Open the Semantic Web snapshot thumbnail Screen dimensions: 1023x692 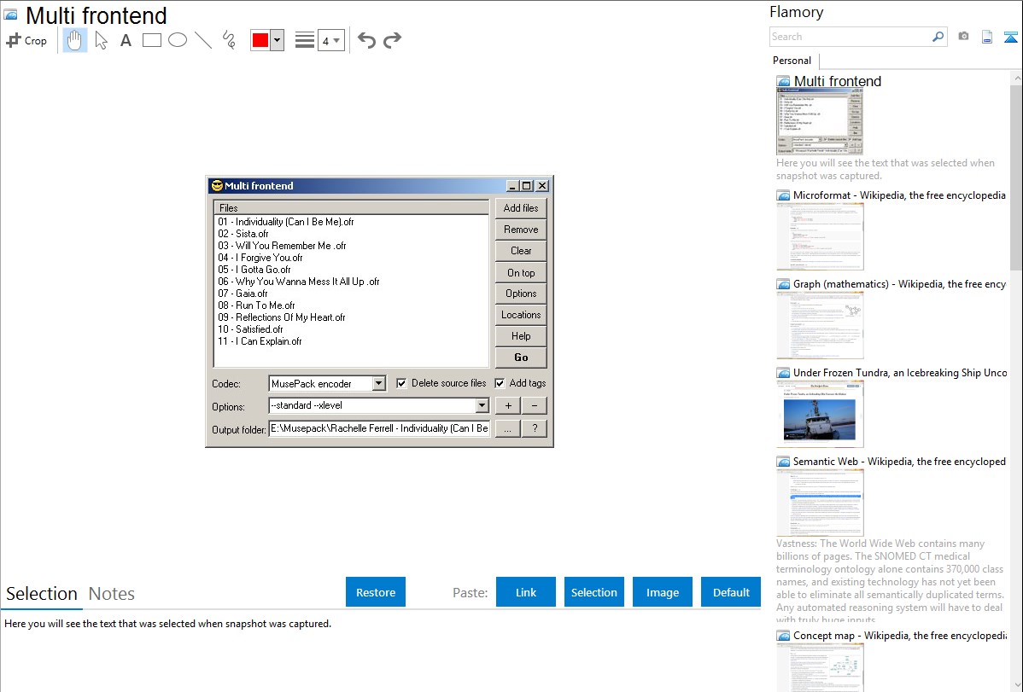tap(820, 503)
